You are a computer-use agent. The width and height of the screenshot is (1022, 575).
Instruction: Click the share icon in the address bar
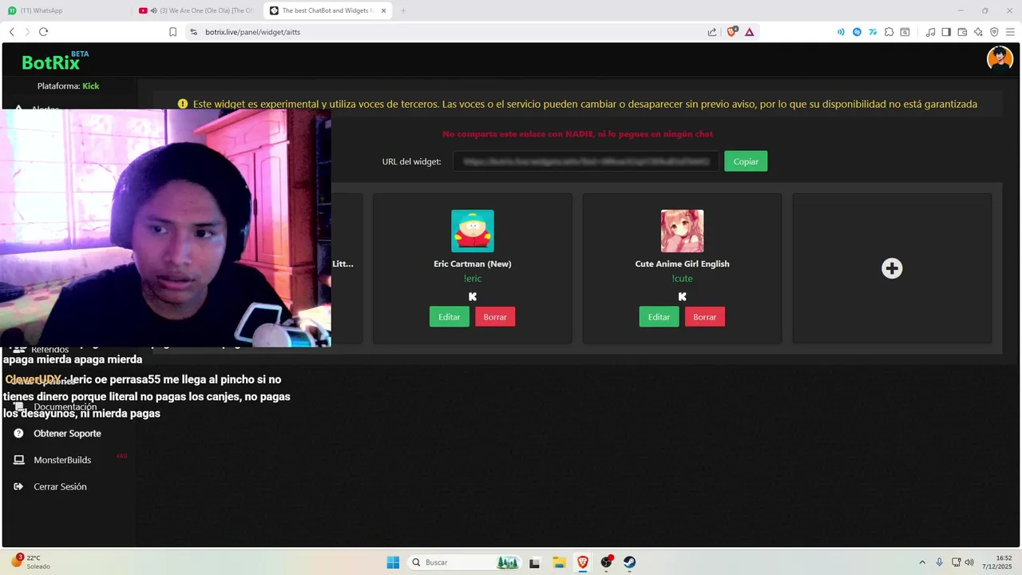click(x=712, y=32)
